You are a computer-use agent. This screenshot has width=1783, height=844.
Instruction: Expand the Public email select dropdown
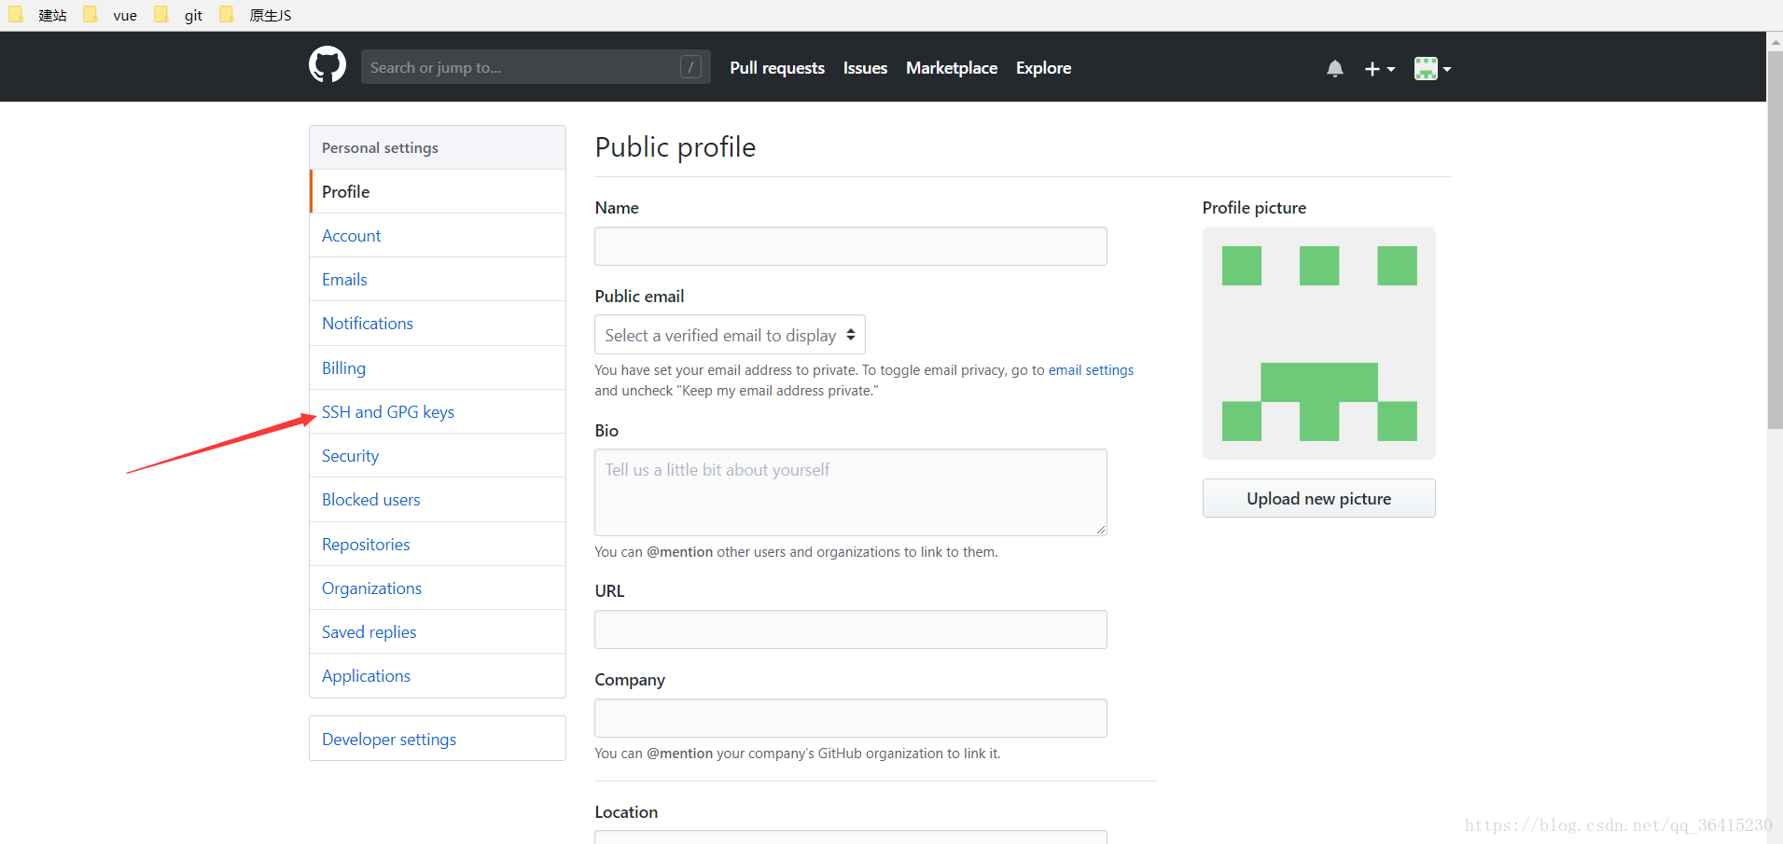click(730, 335)
